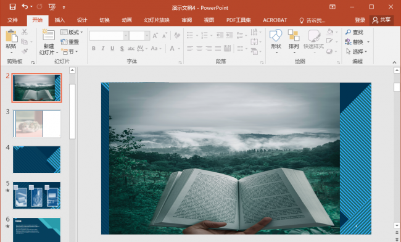Viewport: 401px width, 242px height.
Task: Switch to the 设计 ribbon tab
Action: click(x=82, y=20)
